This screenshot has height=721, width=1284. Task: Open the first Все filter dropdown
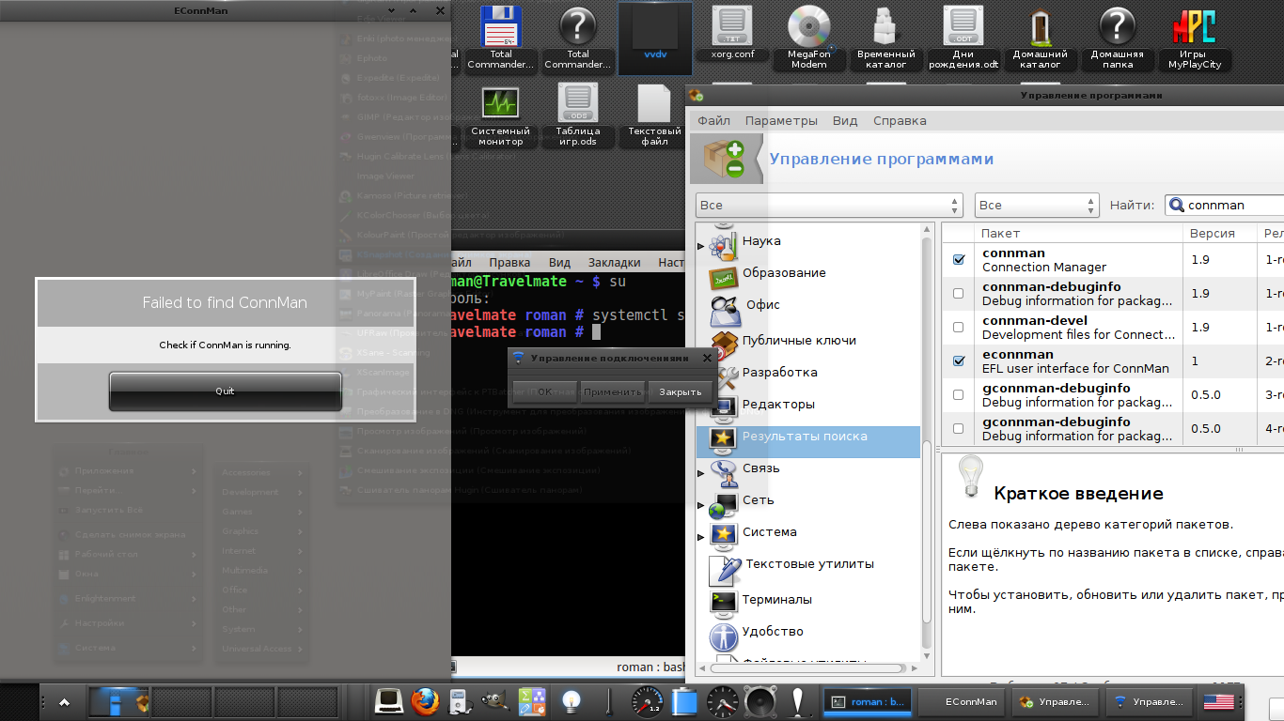tap(829, 205)
